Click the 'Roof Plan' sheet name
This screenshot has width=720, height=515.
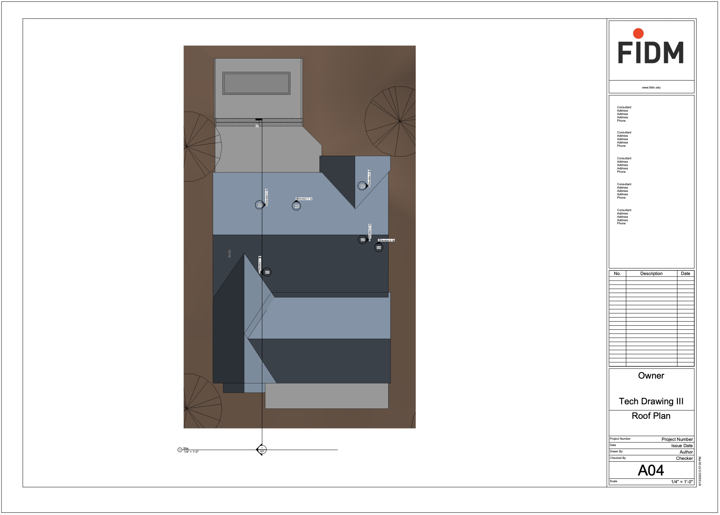pos(651,416)
